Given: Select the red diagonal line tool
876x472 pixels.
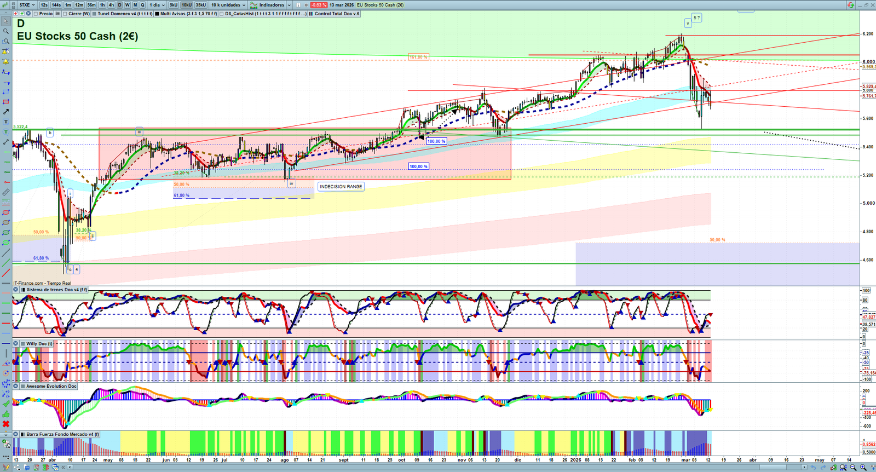Looking at the screenshot, I should pos(6,273).
